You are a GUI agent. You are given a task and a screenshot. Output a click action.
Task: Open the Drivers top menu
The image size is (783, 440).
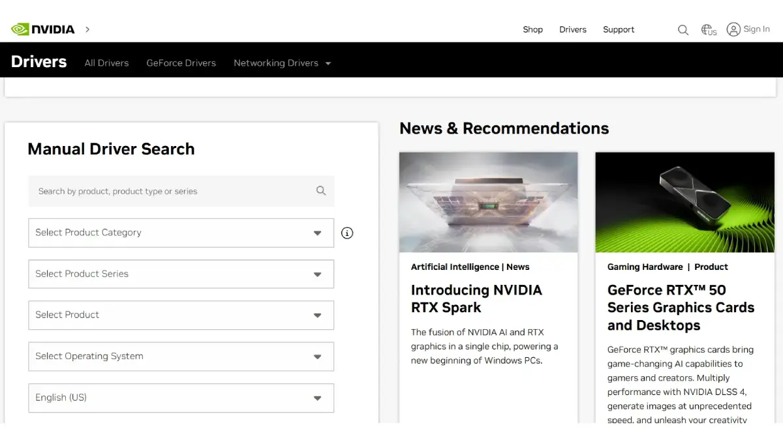coord(573,29)
